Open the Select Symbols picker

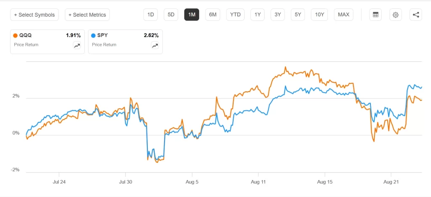pyautogui.click(x=35, y=15)
